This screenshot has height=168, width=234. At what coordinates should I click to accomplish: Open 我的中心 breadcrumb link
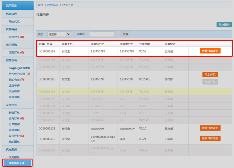tap(52, 5)
